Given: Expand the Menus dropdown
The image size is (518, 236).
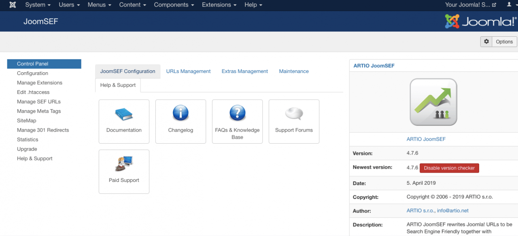Looking at the screenshot, I should (100, 5).
